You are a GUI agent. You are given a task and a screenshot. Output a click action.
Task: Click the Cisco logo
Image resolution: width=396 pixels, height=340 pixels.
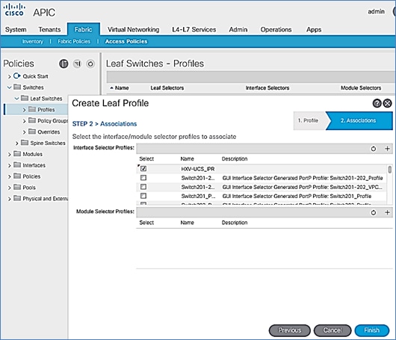pos(14,10)
